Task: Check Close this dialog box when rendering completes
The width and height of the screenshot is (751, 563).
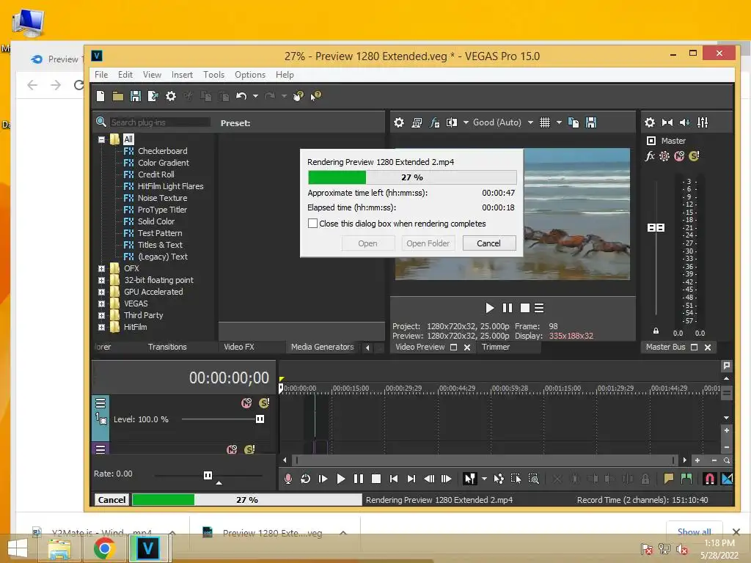Action: coord(312,224)
